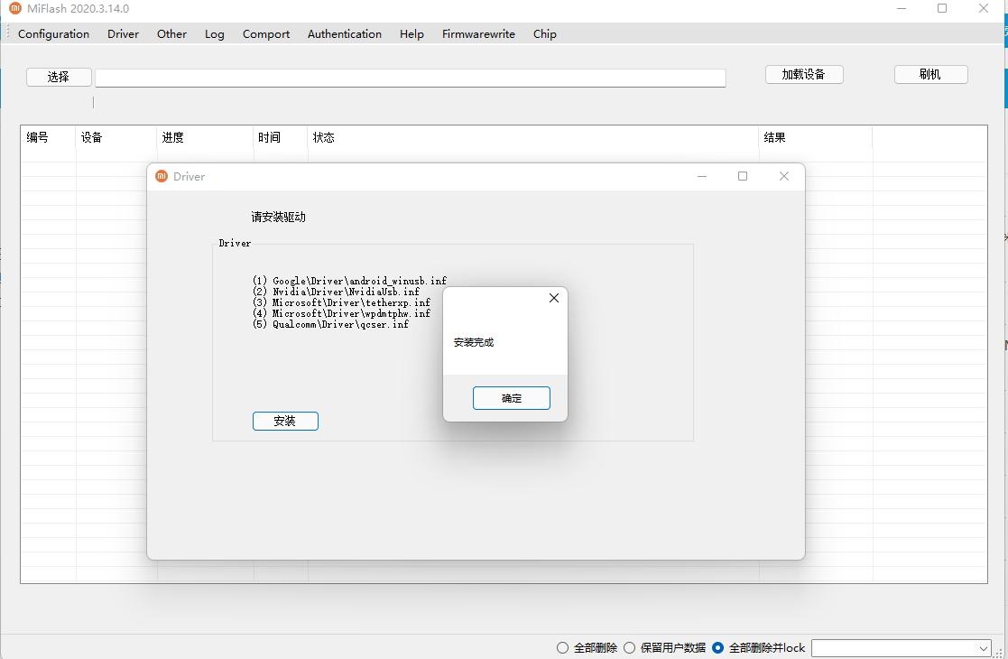The image size is (1008, 659).
Task: Maximize the Driver dialog window
Action: [743, 176]
